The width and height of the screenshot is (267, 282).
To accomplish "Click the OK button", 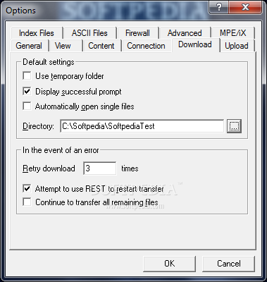I will coord(169,264).
